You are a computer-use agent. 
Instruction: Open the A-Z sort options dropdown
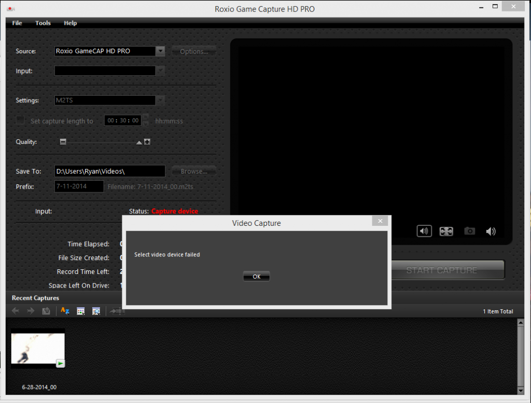(65, 311)
